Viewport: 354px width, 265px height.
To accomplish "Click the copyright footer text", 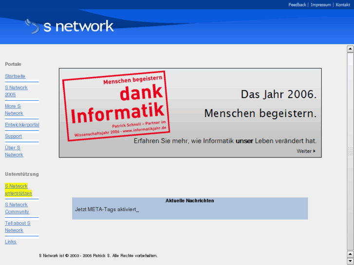I will point(98,256).
